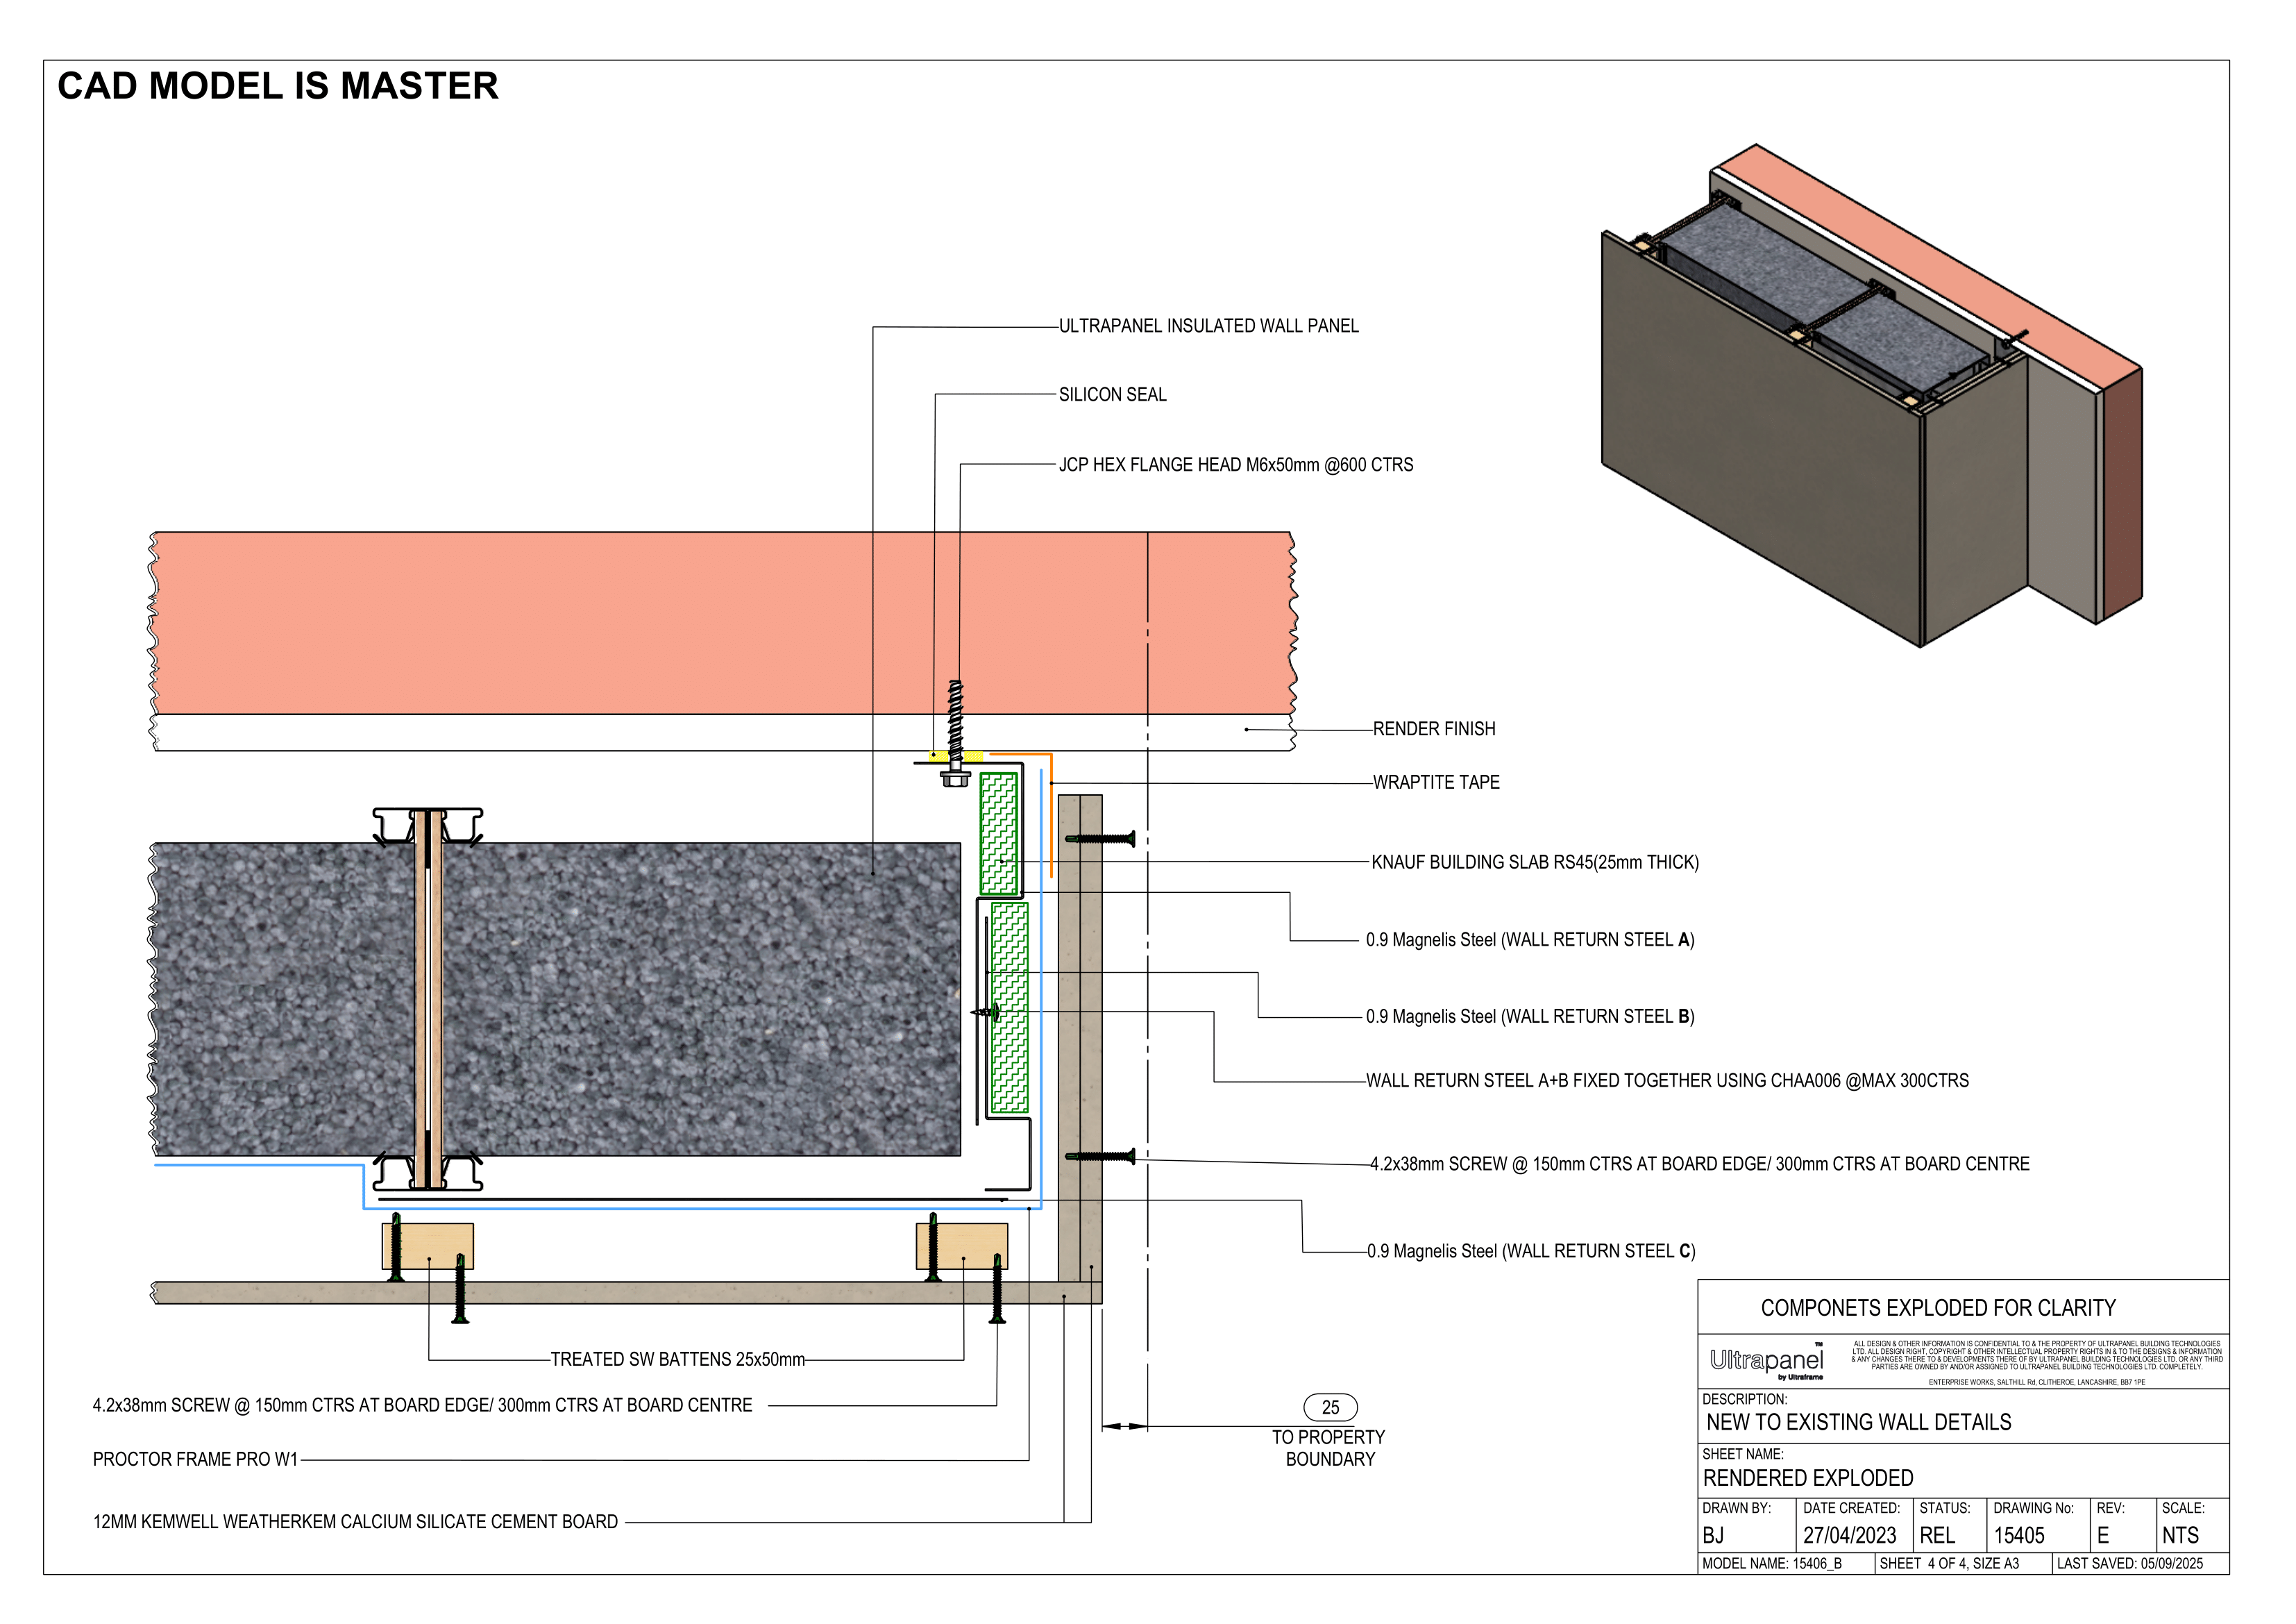The image size is (2296, 1624).
Task: Click the 'SILICON SEAL' annotation label
Action: (1112, 395)
